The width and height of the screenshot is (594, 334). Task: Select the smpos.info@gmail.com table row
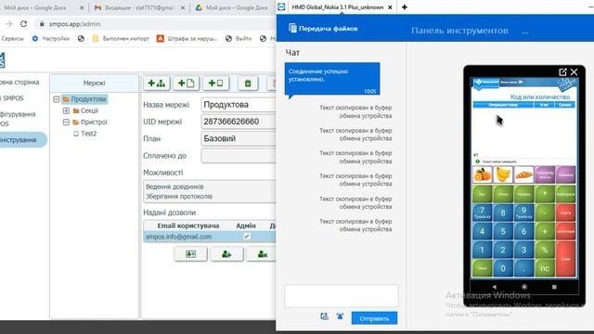tap(210, 237)
